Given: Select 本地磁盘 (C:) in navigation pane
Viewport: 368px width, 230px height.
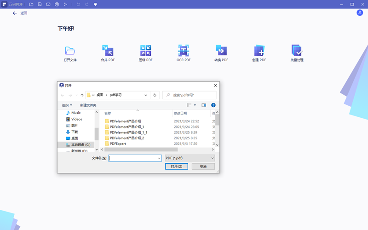Looking at the screenshot, I should 80,145.
